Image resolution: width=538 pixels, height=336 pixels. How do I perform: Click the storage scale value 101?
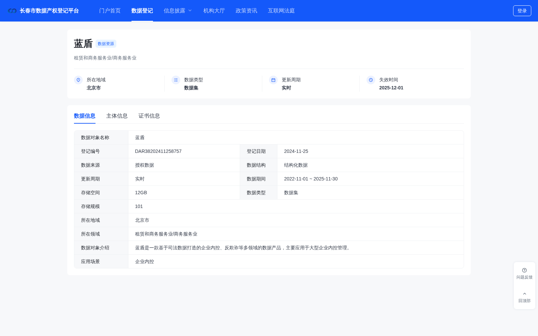point(139,206)
